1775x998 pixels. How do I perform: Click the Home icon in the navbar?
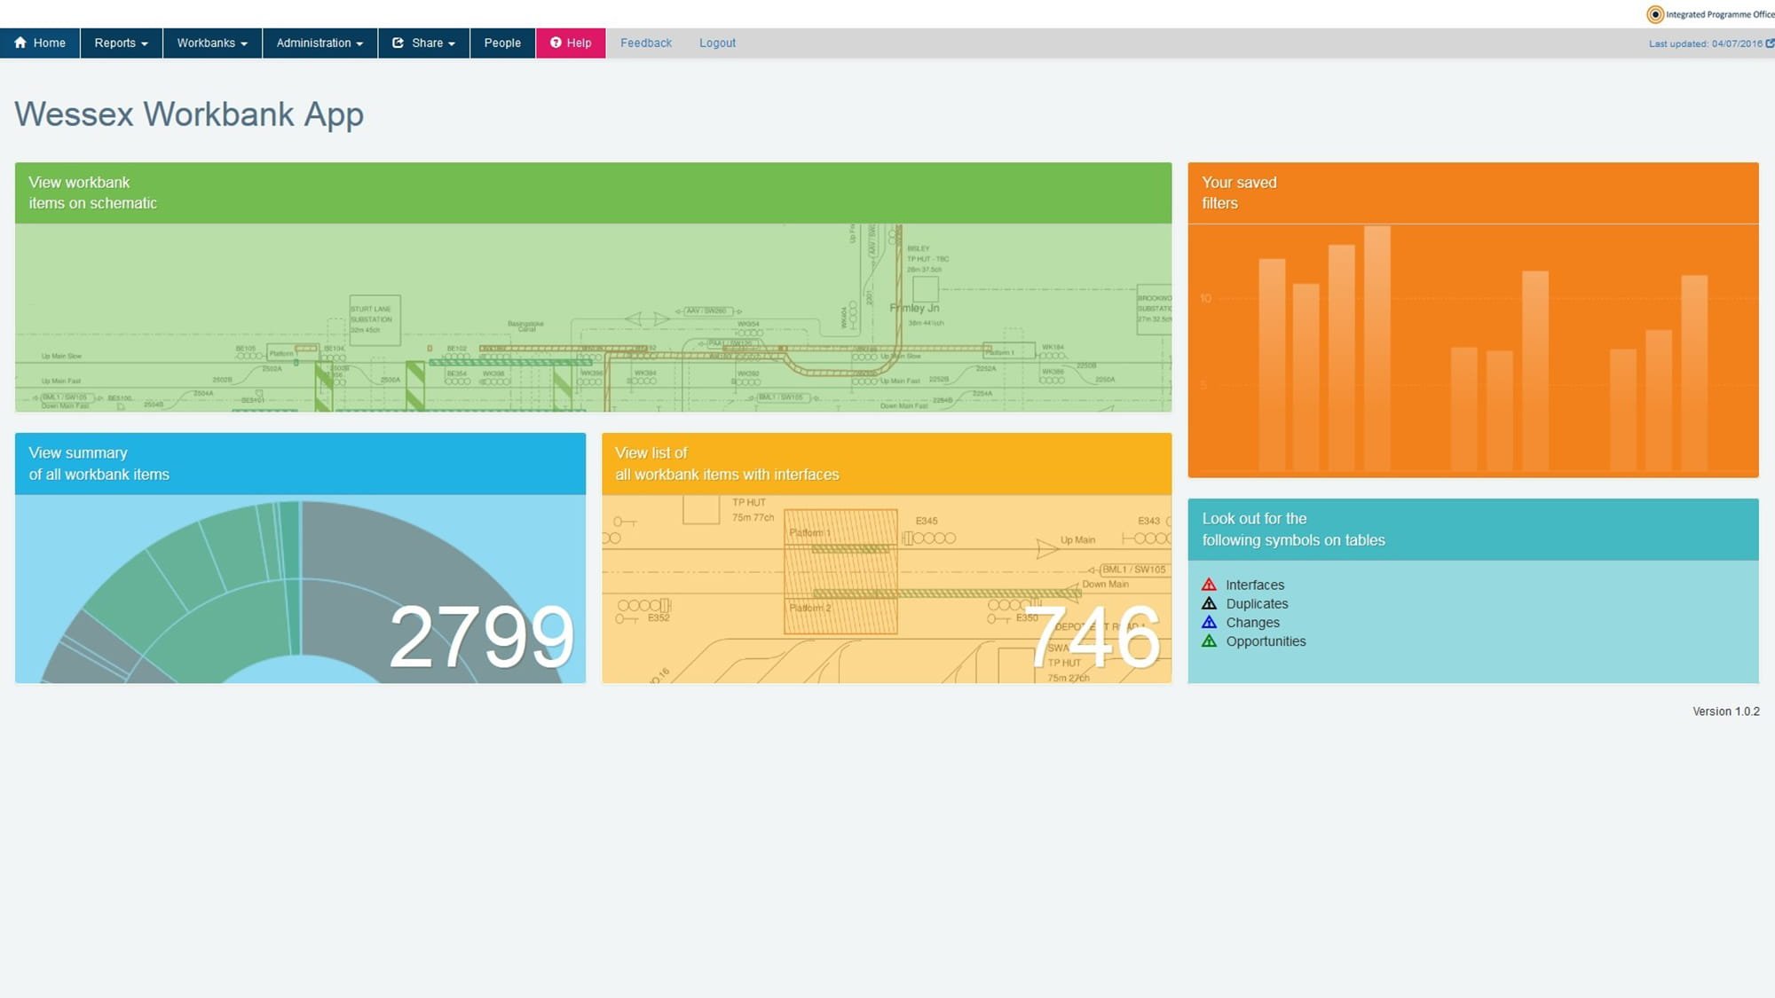[21, 43]
